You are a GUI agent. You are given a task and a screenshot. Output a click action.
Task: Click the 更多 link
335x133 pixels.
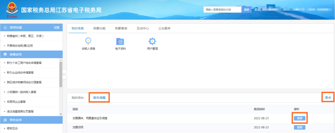(328, 98)
